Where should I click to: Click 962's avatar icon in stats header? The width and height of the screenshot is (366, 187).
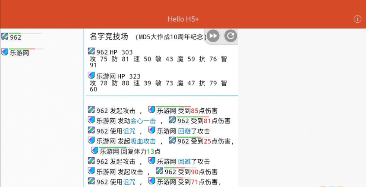click(91, 51)
